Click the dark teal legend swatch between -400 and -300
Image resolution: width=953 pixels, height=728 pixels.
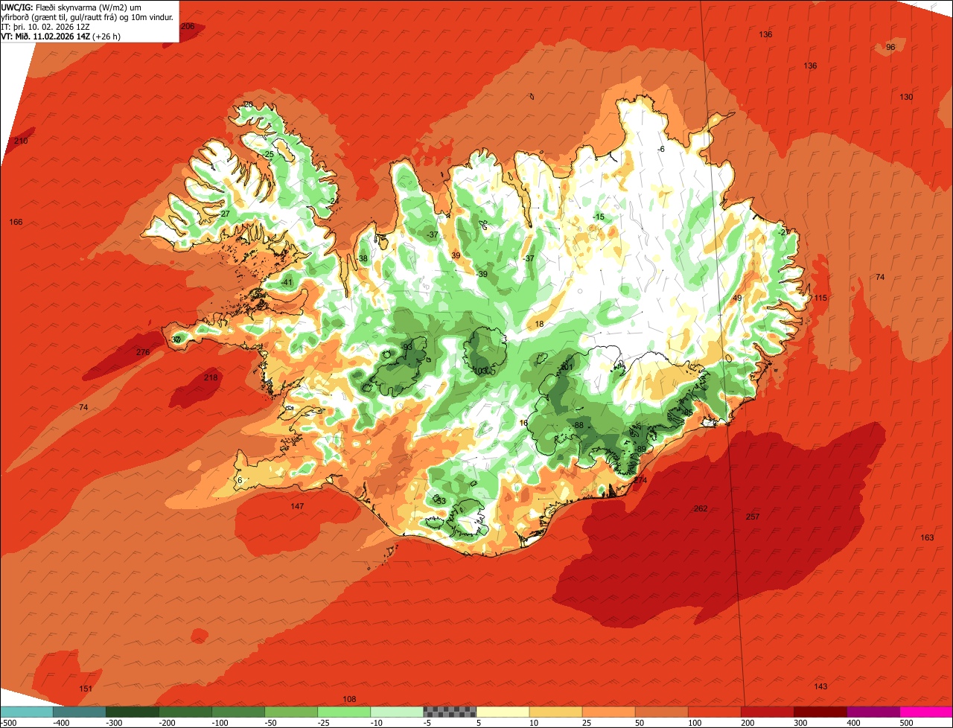pyautogui.click(x=80, y=712)
